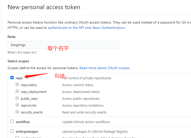Click the repo:status label text
Screen dimensions: 191x138
[x=29, y=85]
